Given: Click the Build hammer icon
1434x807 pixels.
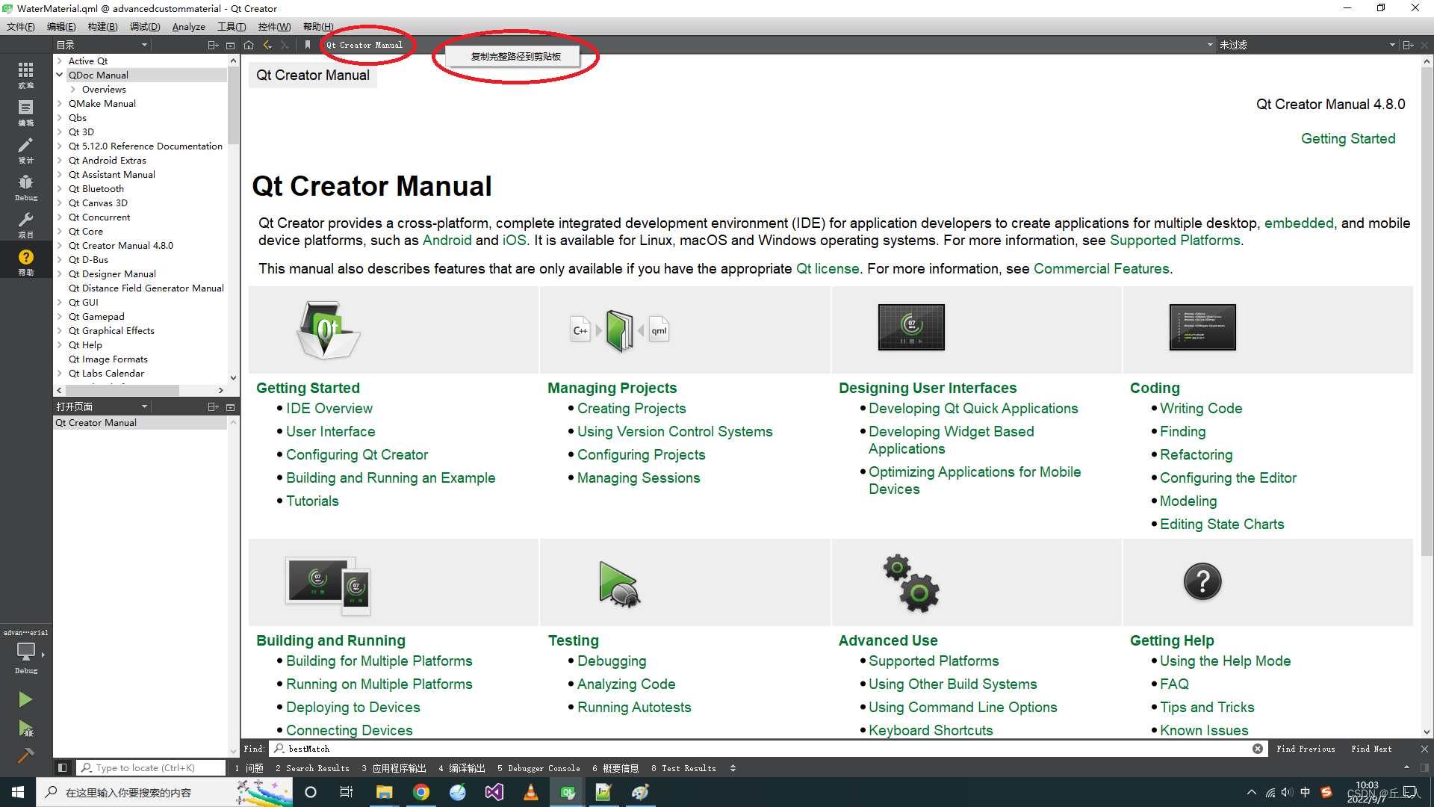Looking at the screenshot, I should point(25,756).
